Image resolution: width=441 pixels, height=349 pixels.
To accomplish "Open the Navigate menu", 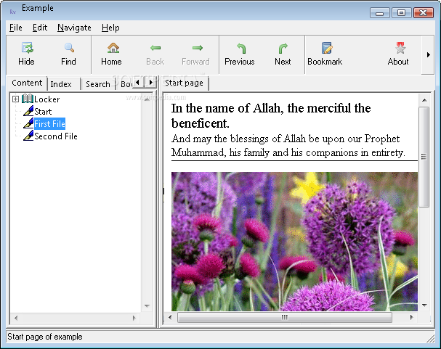I will coord(74,28).
